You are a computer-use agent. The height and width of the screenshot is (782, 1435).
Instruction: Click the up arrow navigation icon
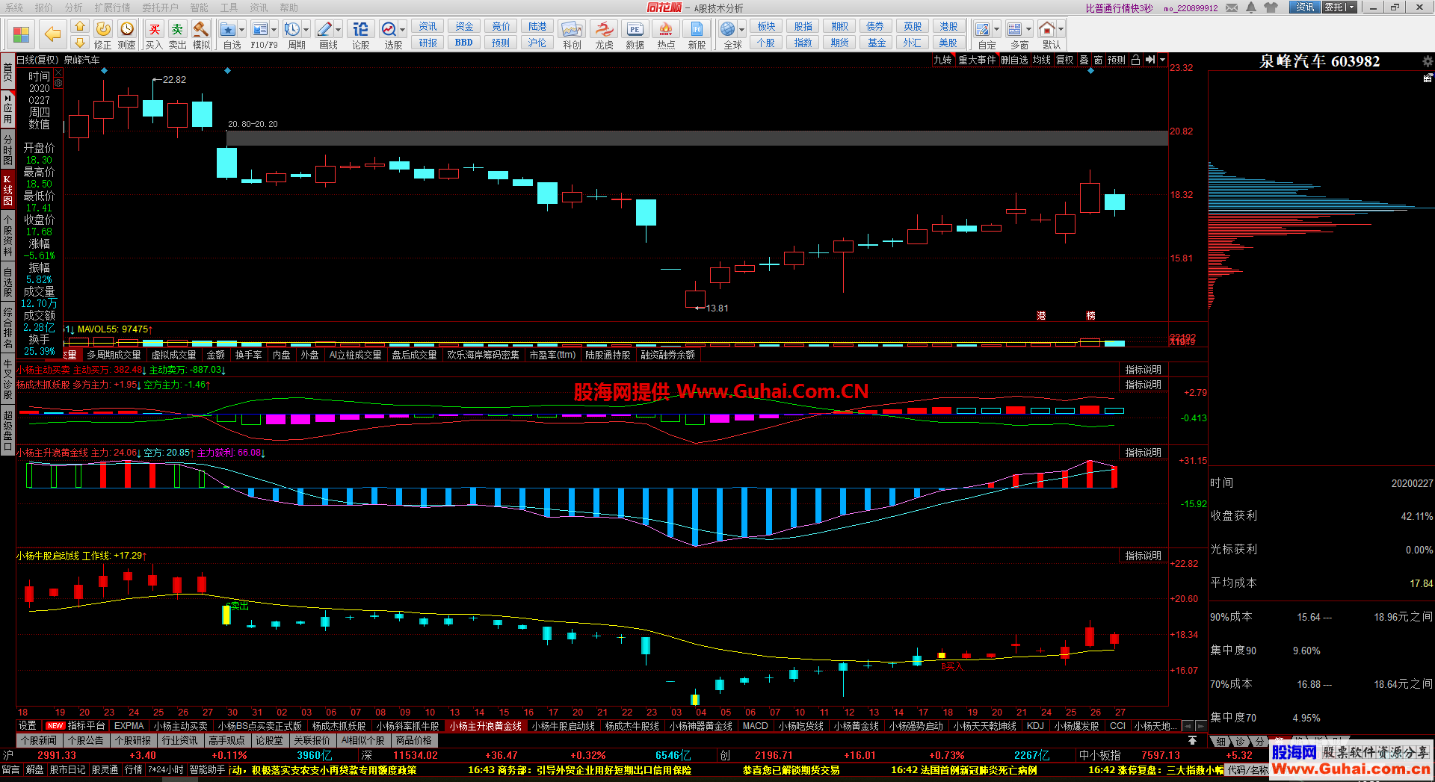pos(80,26)
